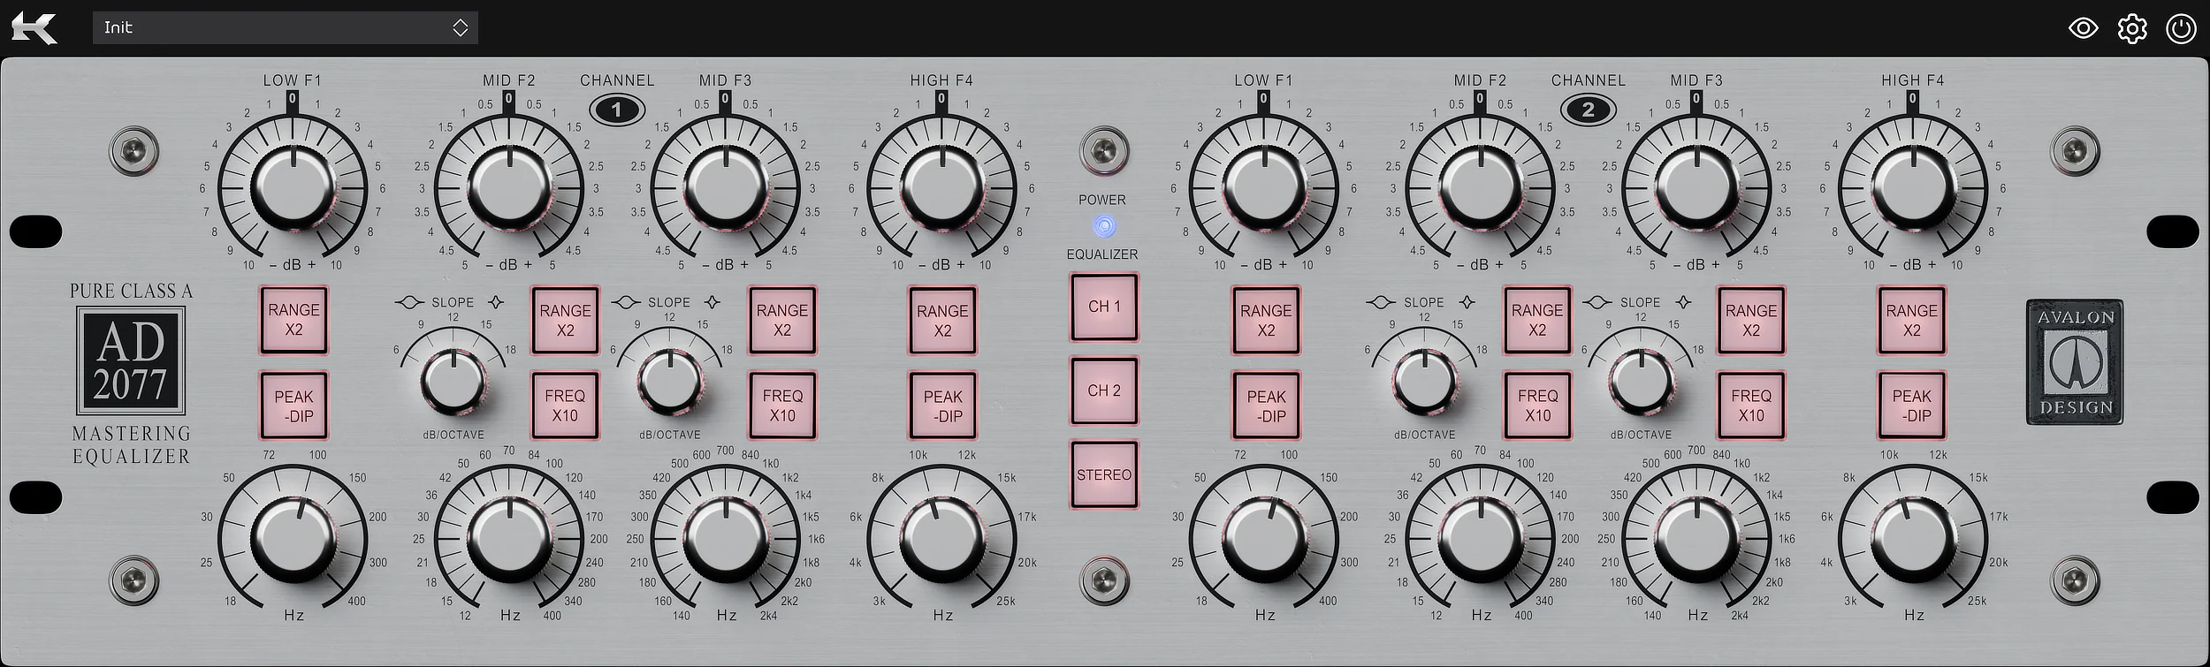This screenshot has width=2210, height=667.
Task: Click Channel 2 HIGH F4 gain knob
Action: point(1913,187)
